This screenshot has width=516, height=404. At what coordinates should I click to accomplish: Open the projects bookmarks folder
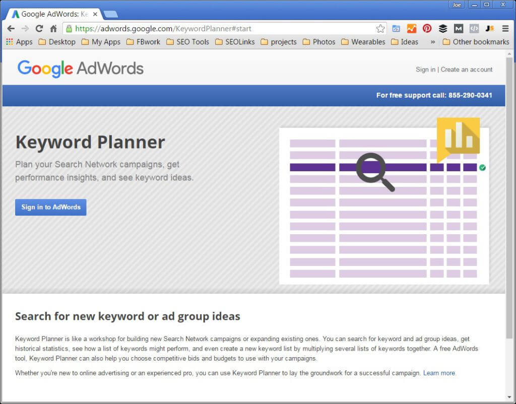279,42
